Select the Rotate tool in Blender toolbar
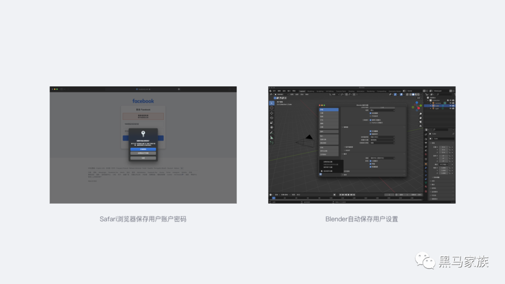 point(272,118)
